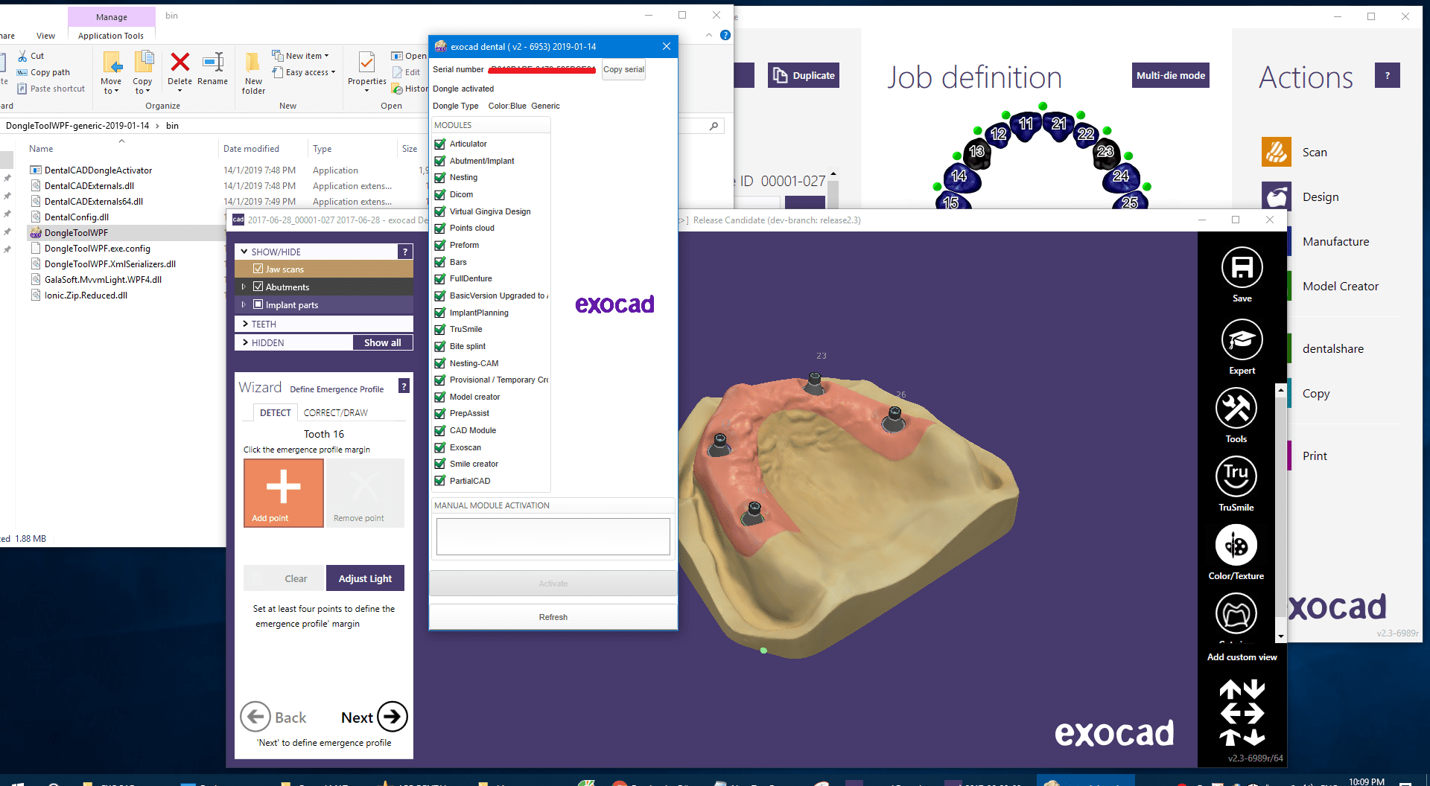The width and height of the screenshot is (1430, 786).
Task: Click the red Delete icon in ribbon
Action: point(179,63)
